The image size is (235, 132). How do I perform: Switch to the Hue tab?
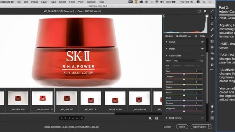(167, 66)
